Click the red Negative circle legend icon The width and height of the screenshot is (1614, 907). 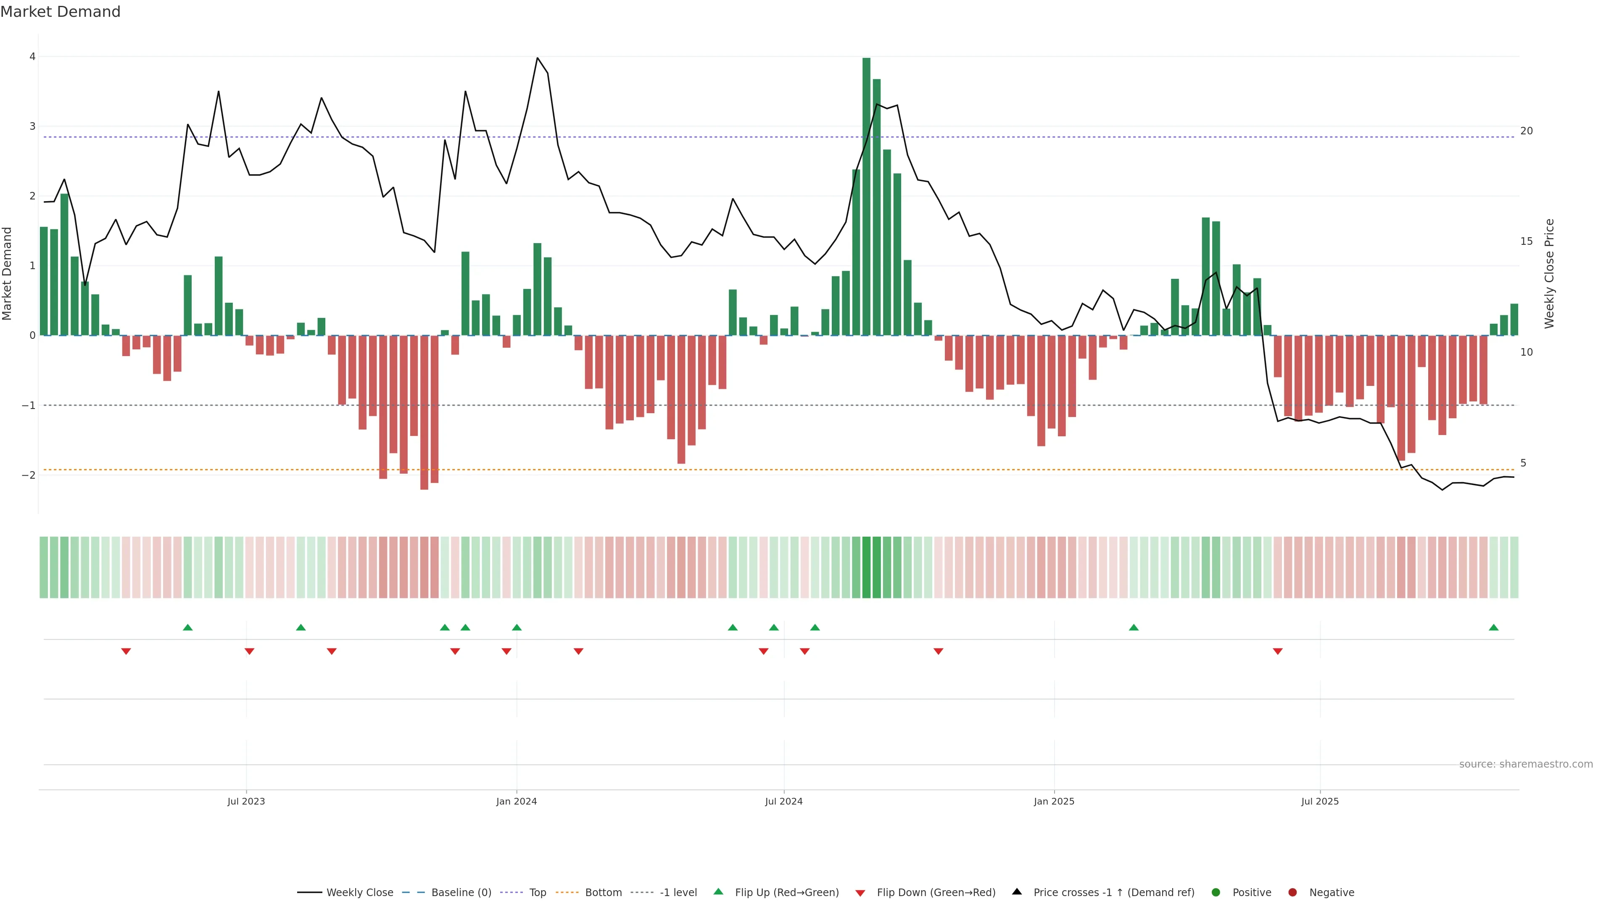[x=1292, y=892]
